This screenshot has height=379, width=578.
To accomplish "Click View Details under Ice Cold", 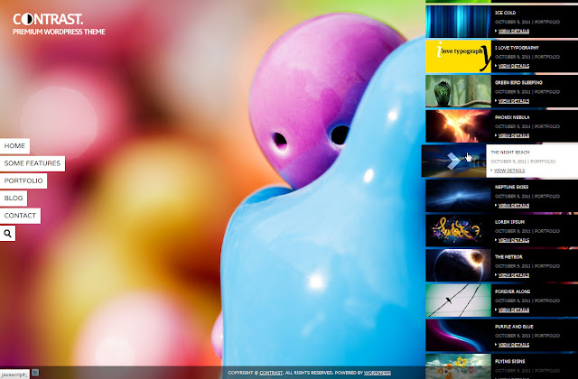I will [x=514, y=32].
